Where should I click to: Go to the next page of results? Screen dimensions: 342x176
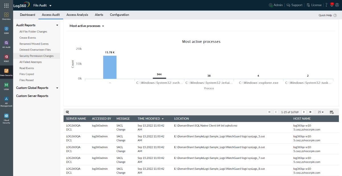click(304, 112)
